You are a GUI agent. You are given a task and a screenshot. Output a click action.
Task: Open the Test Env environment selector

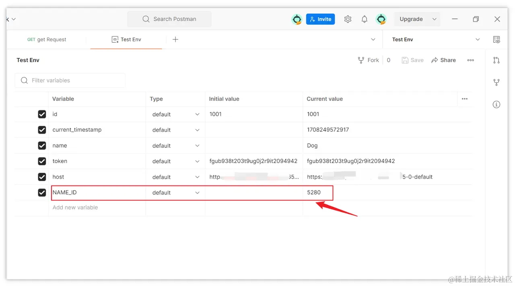[x=436, y=39]
